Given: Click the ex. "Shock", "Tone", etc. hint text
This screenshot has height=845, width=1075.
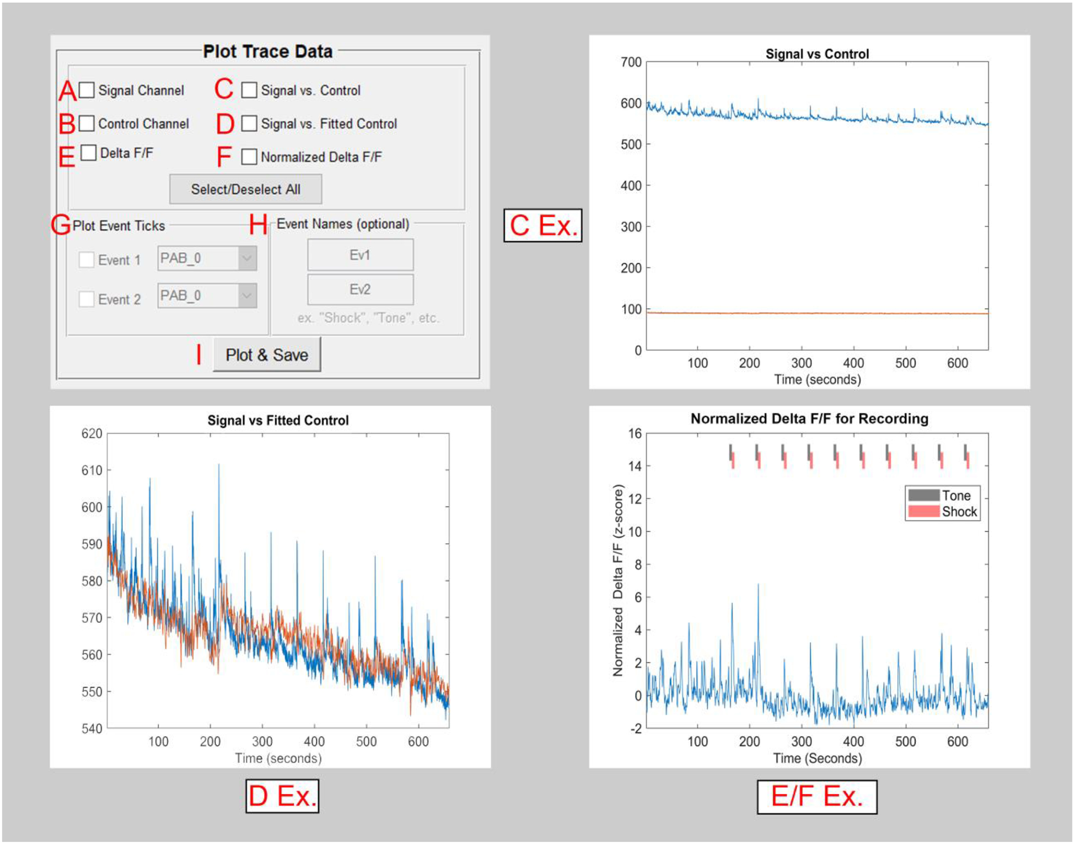Looking at the screenshot, I should (368, 317).
